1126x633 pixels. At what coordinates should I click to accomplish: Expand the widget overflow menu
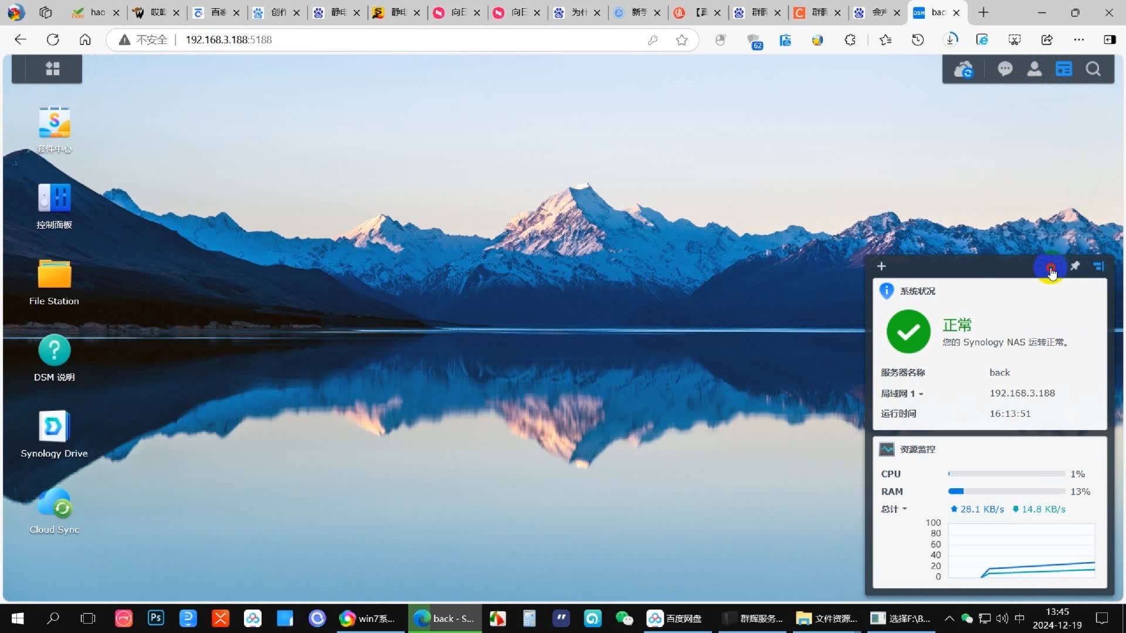[1100, 266]
